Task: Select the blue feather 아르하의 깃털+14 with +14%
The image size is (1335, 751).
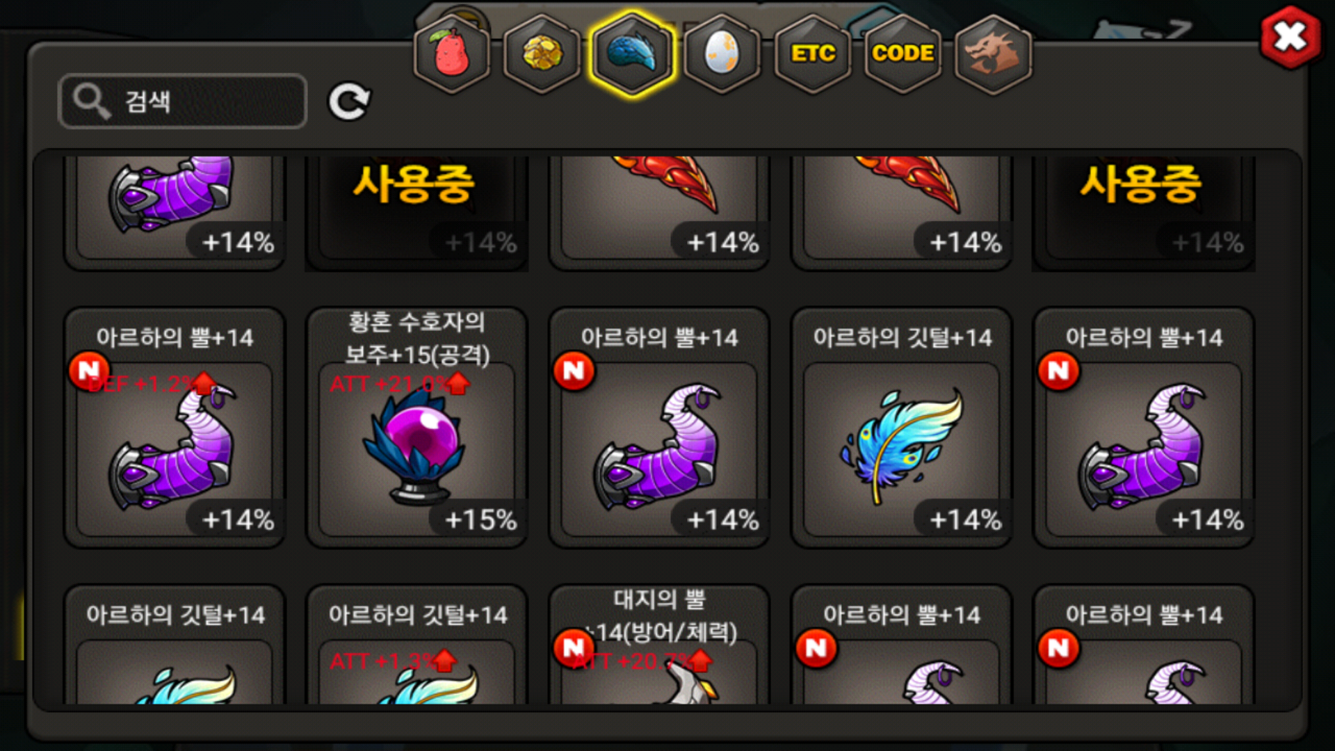Action: coord(902,428)
